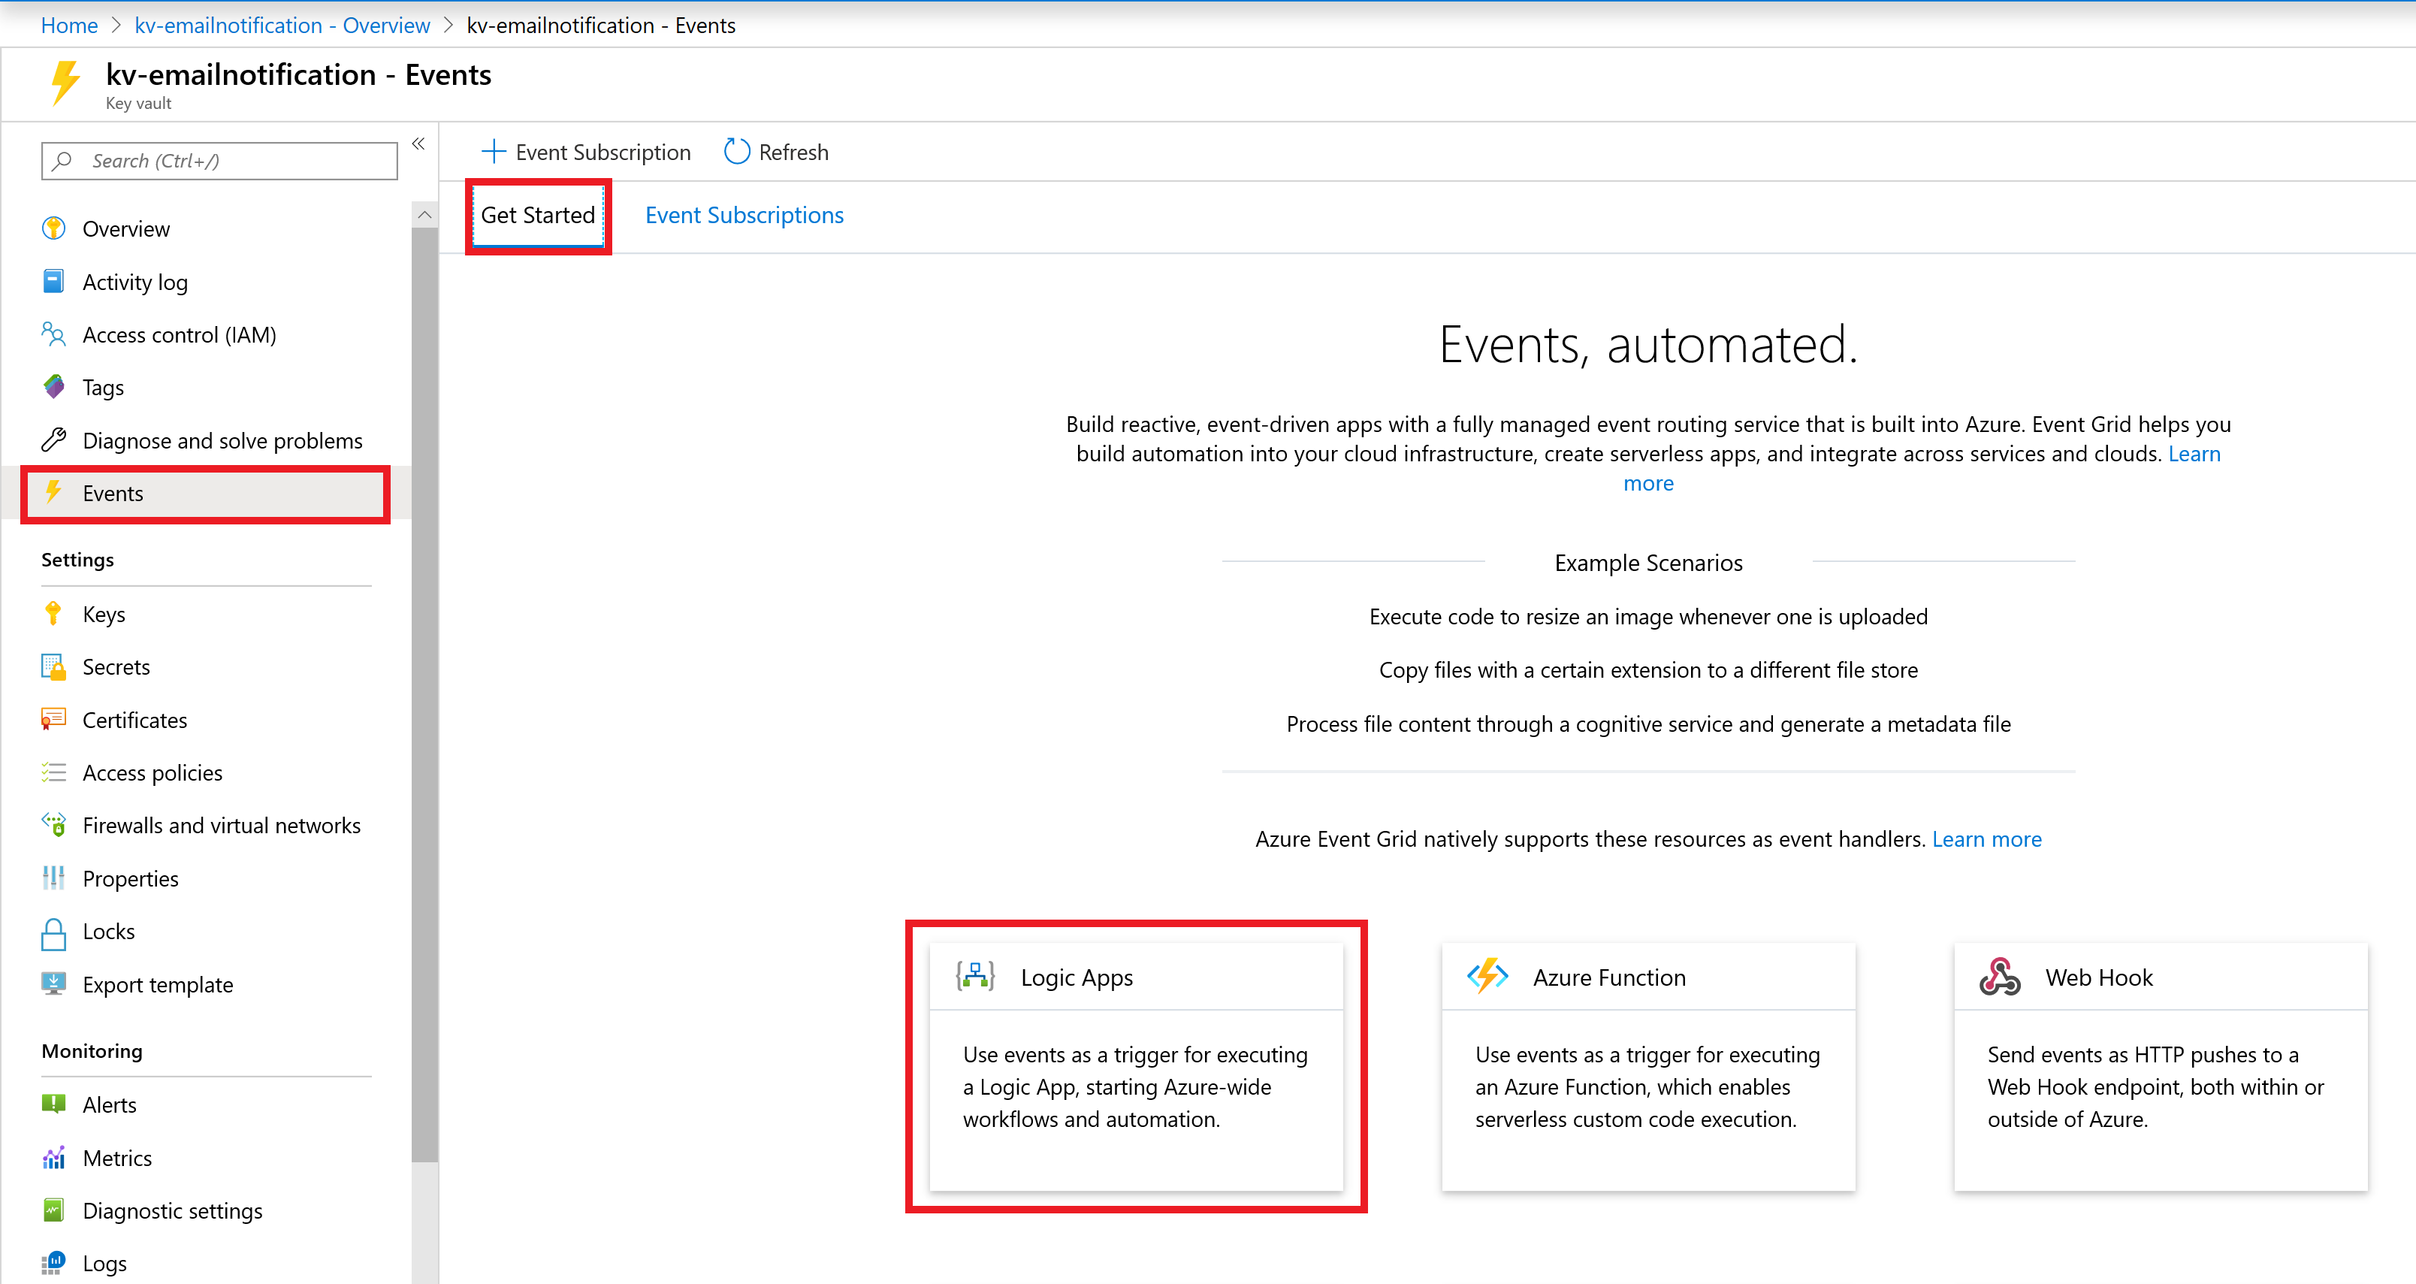The height and width of the screenshot is (1284, 2416).
Task: Expand the Diagnose and solve problems item
Action: [x=222, y=440]
